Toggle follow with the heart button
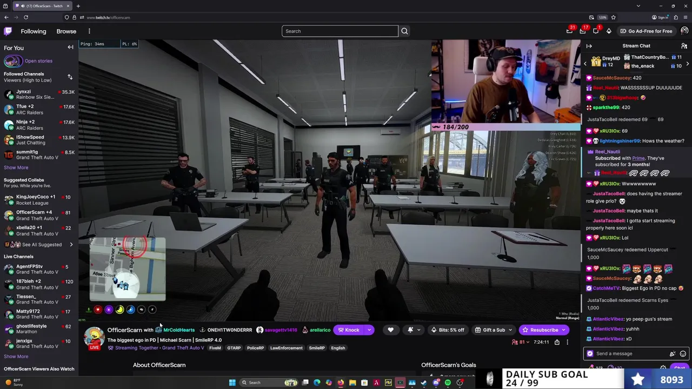The height and width of the screenshot is (389, 692). [x=390, y=330]
